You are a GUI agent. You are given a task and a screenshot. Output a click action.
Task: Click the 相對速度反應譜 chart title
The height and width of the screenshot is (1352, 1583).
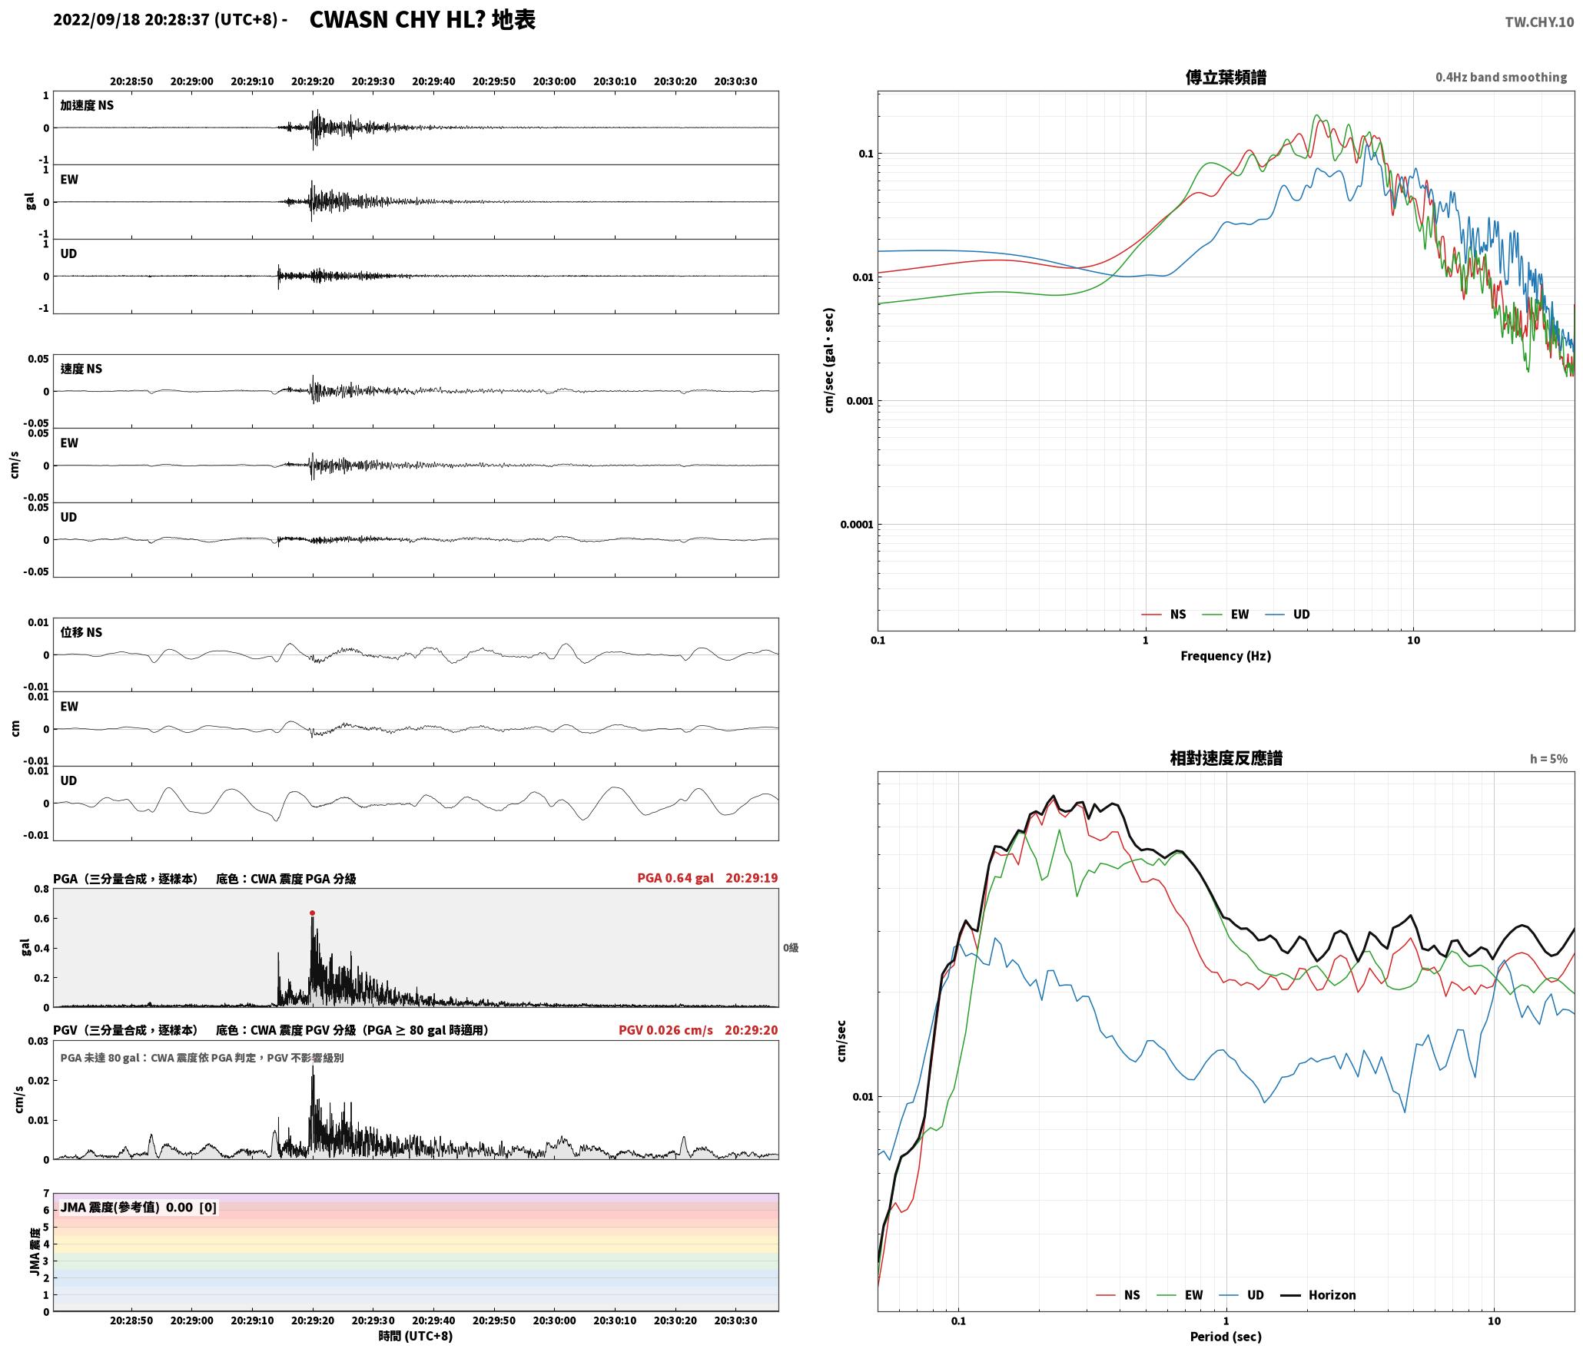(x=1226, y=758)
